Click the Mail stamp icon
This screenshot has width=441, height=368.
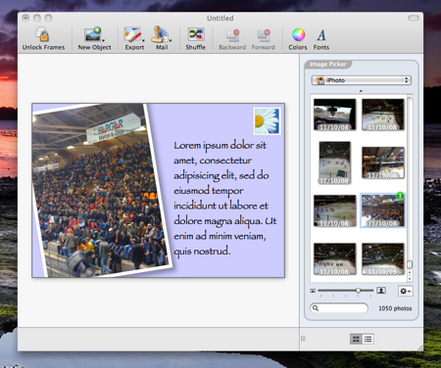click(160, 34)
